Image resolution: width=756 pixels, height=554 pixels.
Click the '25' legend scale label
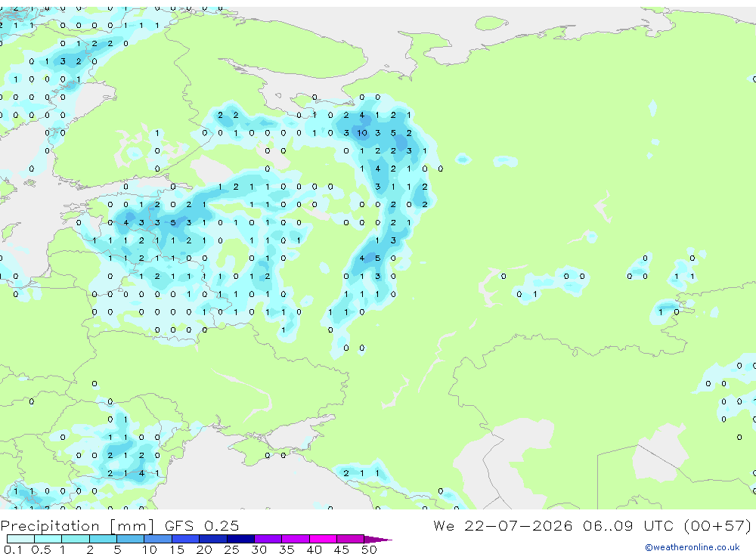tap(232, 549)
